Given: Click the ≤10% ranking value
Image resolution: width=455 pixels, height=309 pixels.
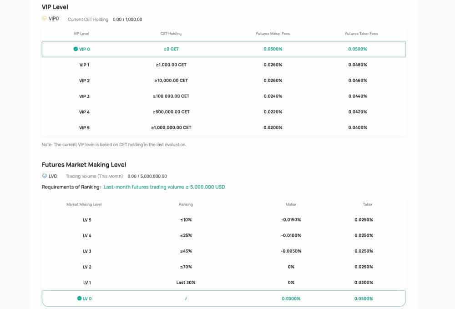Looking at the screenshot, I should click(x=186, y=220).
